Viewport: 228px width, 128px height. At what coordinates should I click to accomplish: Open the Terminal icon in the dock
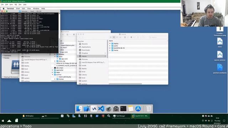coord(123,108)
